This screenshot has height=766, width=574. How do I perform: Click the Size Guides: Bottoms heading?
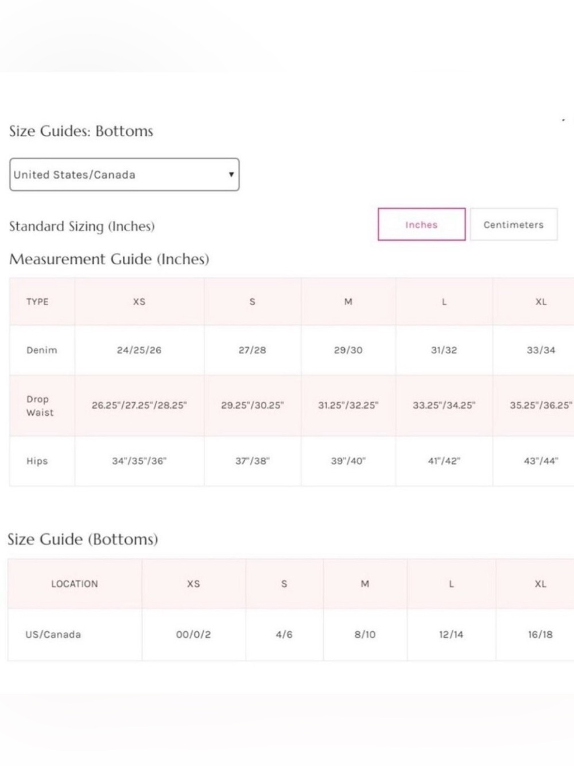[81, 131]
